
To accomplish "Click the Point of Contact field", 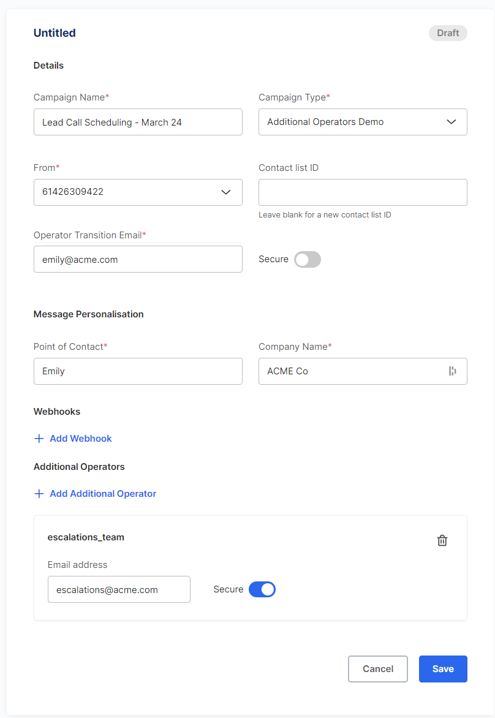I will tap(138, 371).
